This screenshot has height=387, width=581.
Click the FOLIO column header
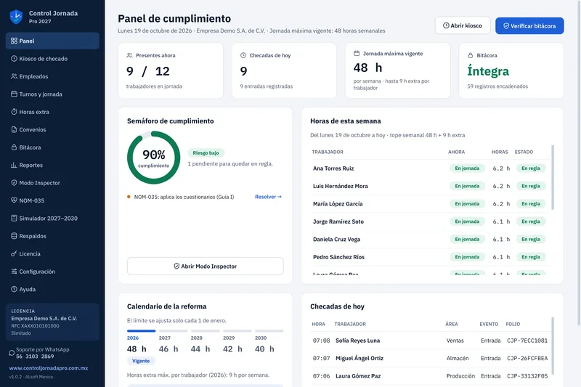pos(513,324)
